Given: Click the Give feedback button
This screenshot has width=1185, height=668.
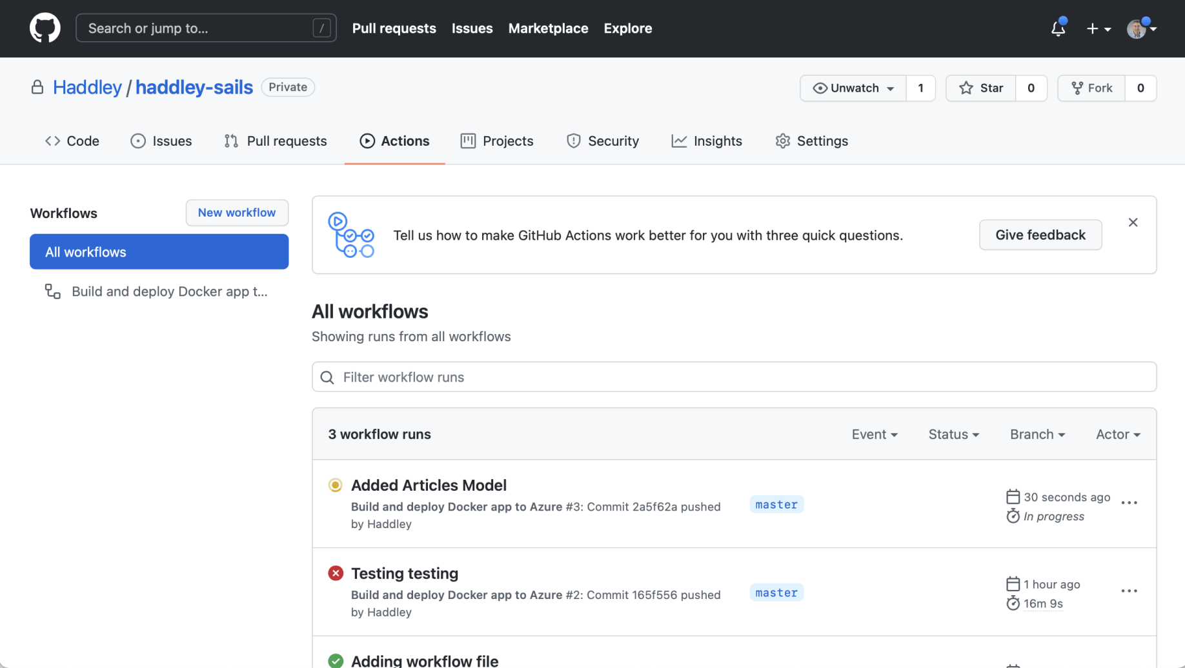Looking at the screenshot, I should coord(1040,235).
